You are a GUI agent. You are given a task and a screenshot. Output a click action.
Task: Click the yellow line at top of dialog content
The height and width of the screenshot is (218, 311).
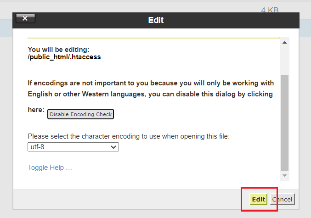click(153, 38)
